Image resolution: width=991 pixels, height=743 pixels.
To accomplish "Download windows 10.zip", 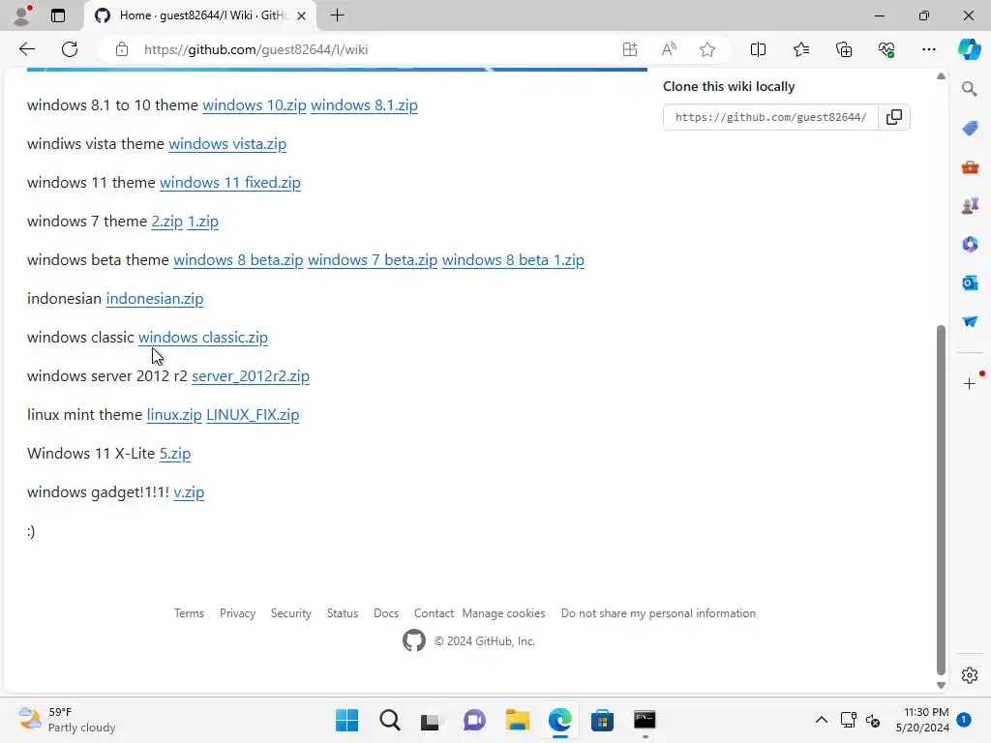I will tap(255, 104).
